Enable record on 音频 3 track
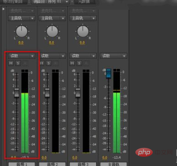The height and width of the screenshot is (166, 177). tap(86, 63)
